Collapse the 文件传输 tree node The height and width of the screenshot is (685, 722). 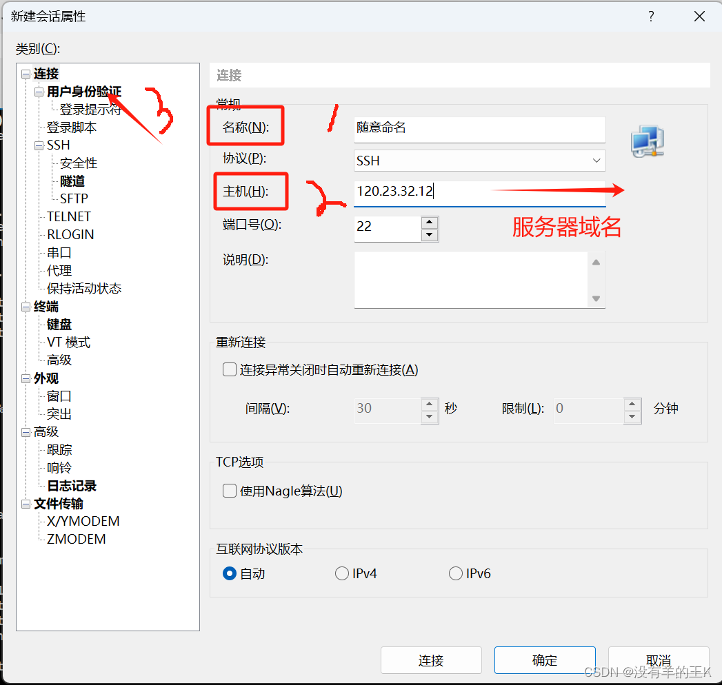[26, 504]
